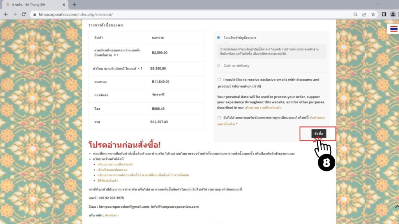
Task: Select the bank transfer payment option
Action: pyautogui.click(x=219, y=38)
